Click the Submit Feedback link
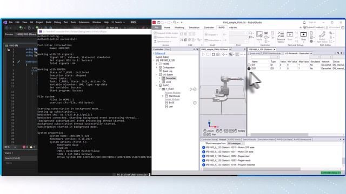 coord(314,27)
